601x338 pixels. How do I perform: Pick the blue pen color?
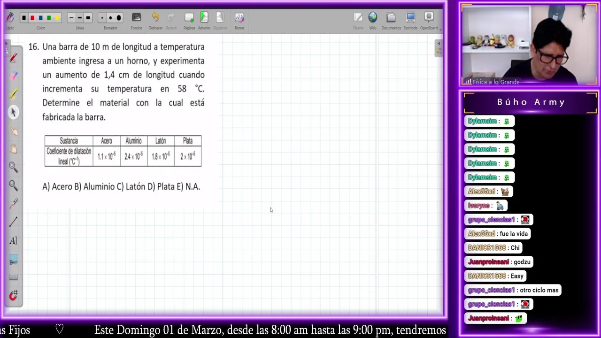coord(41,18)
